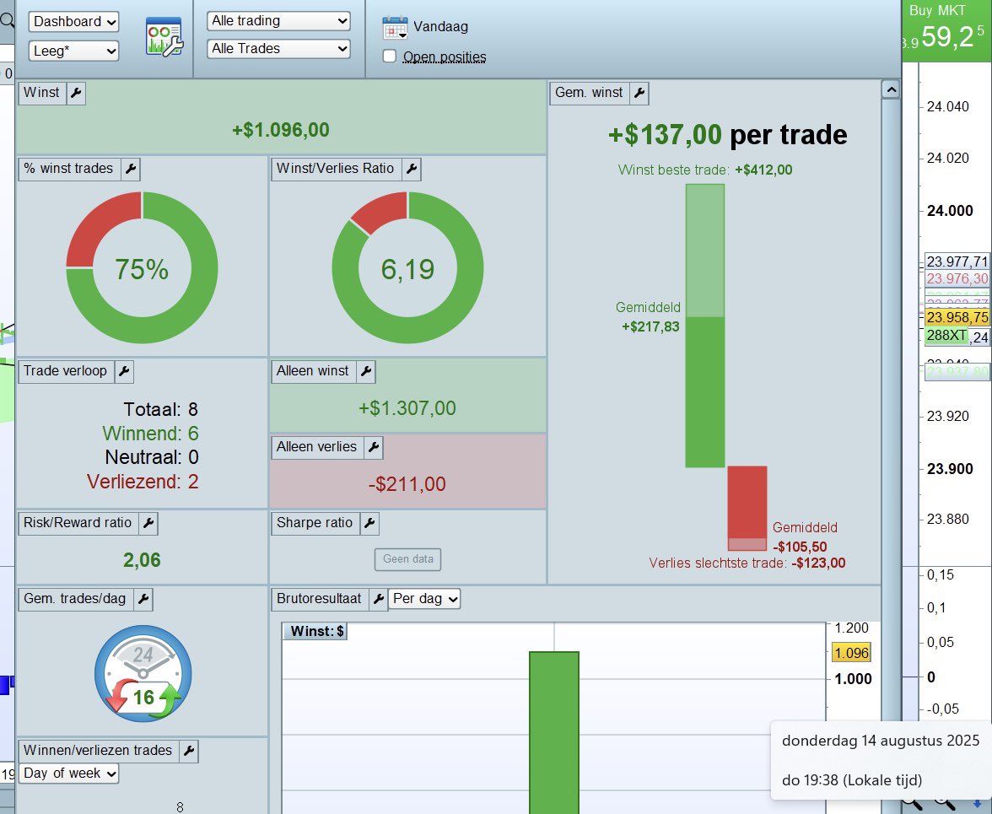Click the Sharpe ratio wrench icon

pos(369,523)
